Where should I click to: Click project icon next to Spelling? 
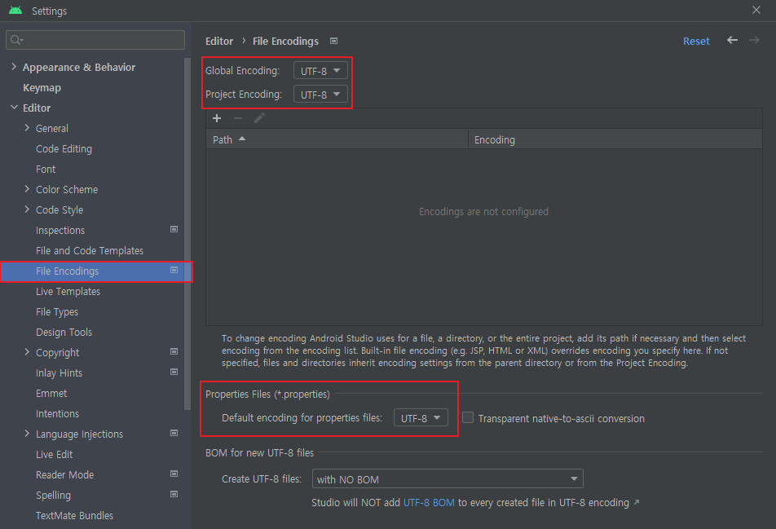(174, 494)
